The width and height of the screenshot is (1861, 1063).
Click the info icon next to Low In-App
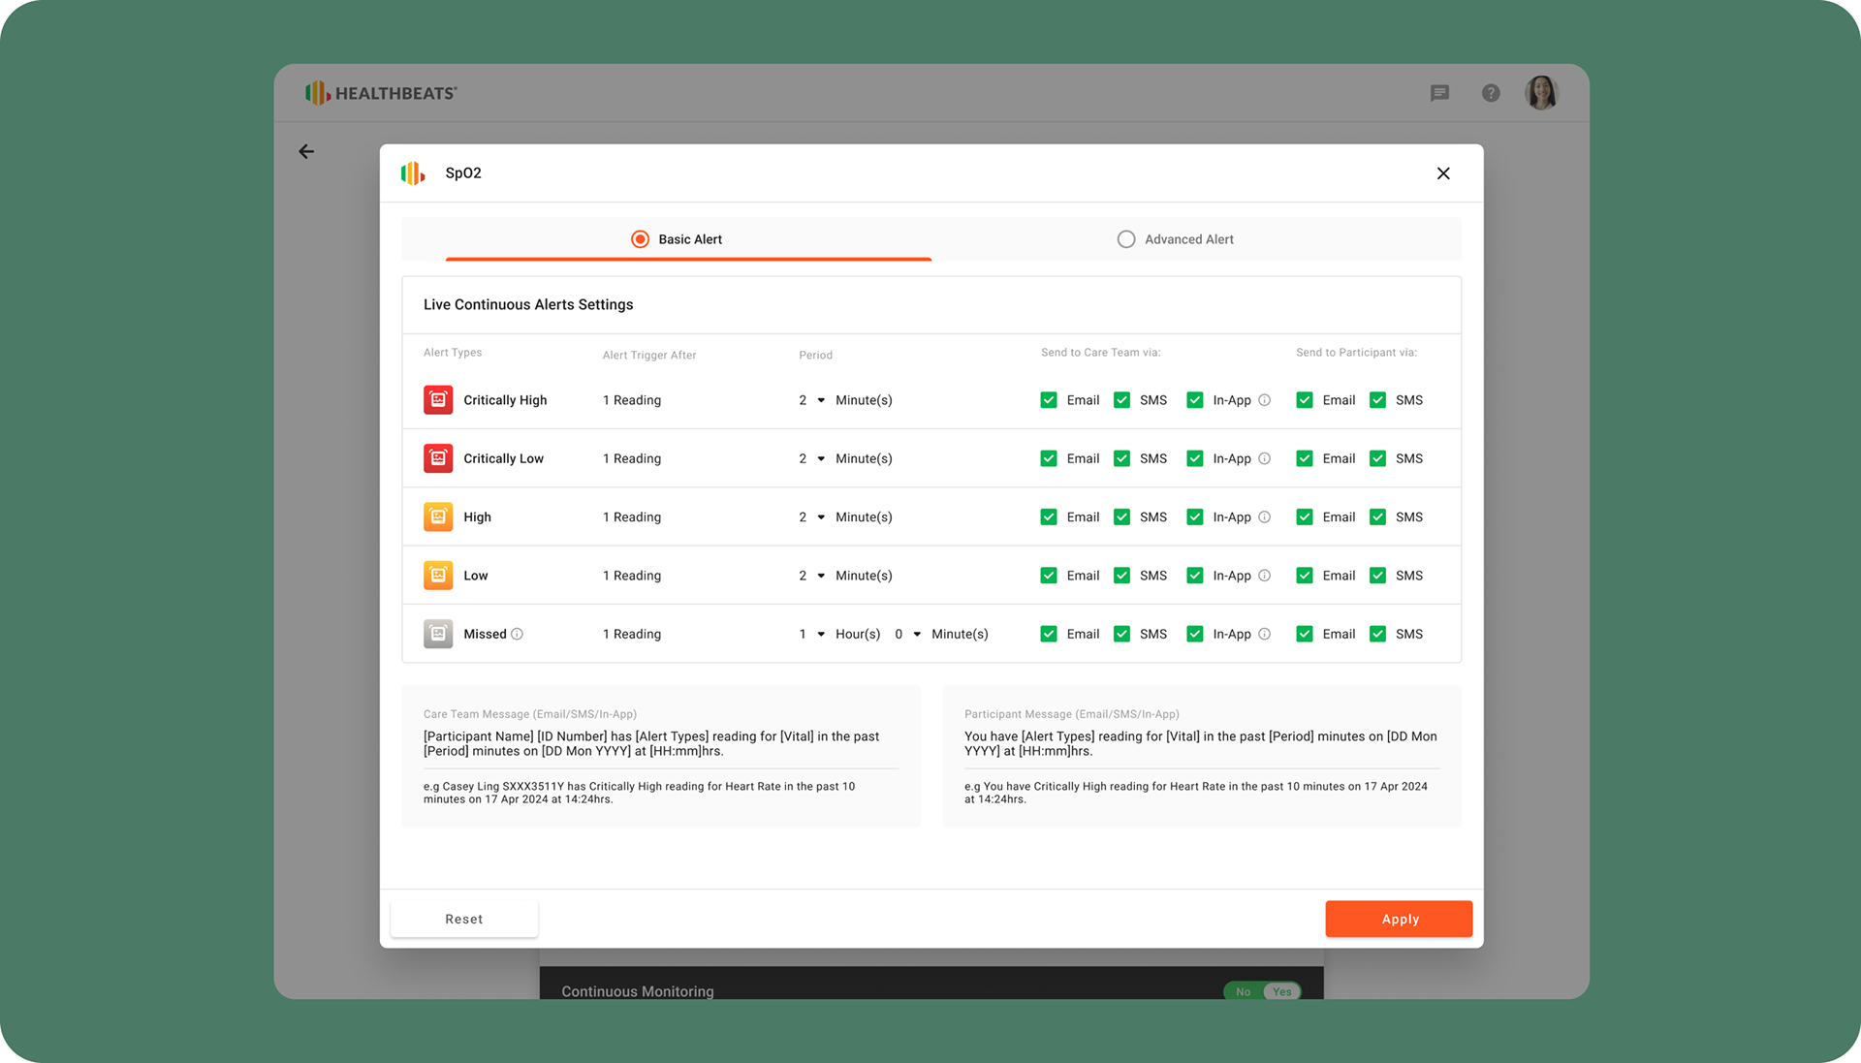(1265, 576)
